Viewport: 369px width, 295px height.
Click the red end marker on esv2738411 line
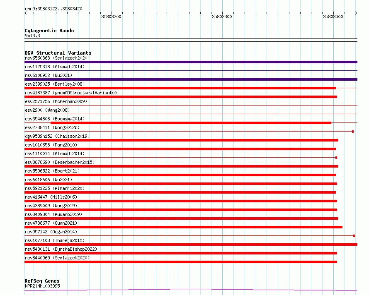(x=353, y=132)
